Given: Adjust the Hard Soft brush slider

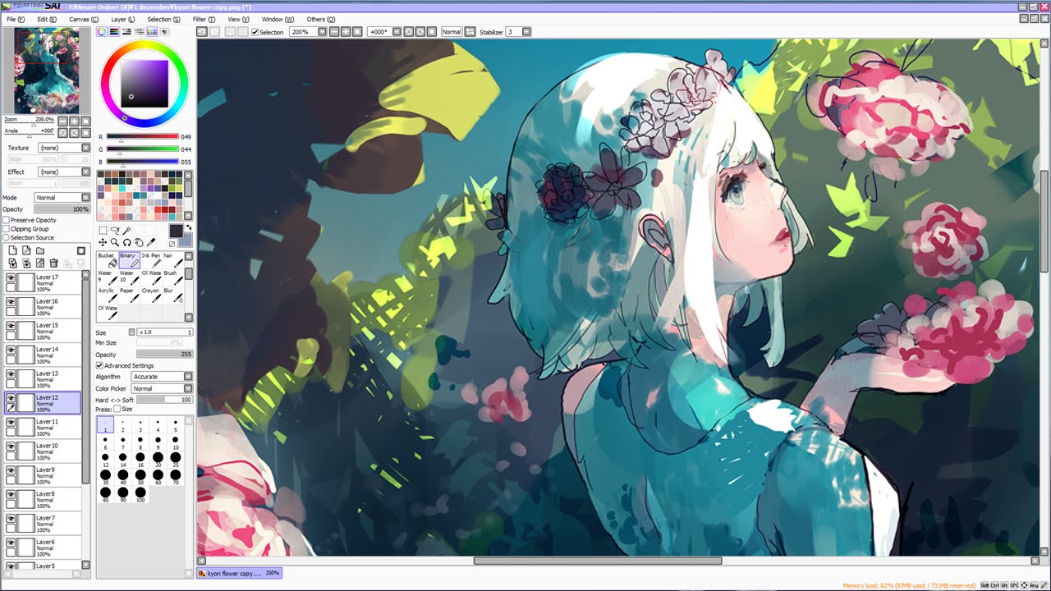Looking at the screenshot, I should coord(164,400).
